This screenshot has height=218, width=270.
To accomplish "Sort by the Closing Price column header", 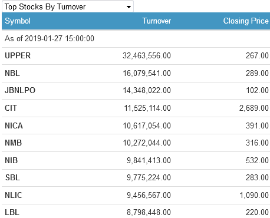I will pos(246,21).
